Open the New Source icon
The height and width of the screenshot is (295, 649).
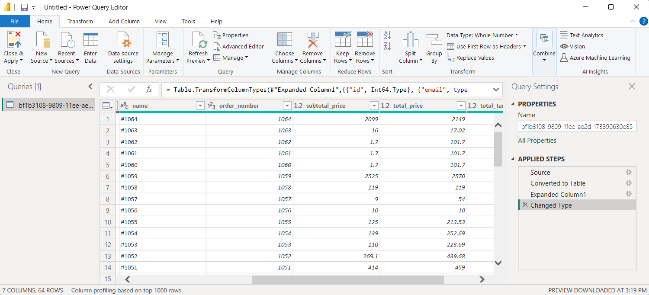tap(42, 40)
